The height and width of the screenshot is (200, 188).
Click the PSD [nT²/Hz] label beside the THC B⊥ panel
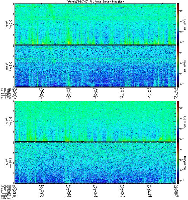point(185,121)
